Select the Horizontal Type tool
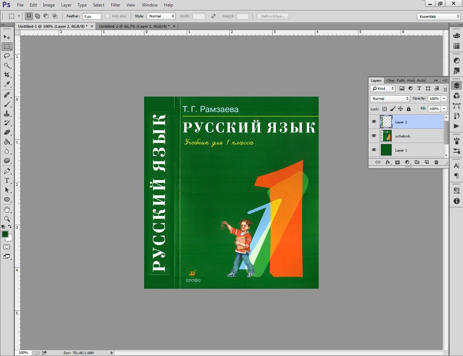This screenshot has width=463, height=356. (7, 181)
